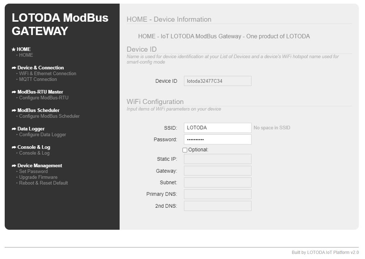
Task: Click the Static IP text box
Action: [217, 159]
